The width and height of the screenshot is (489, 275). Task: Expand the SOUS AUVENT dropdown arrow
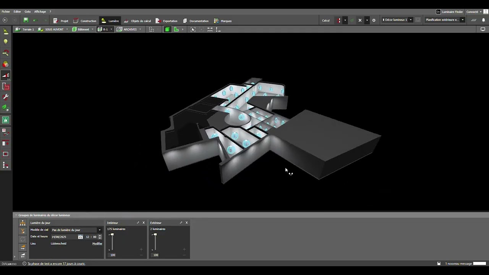coord(67,29)
